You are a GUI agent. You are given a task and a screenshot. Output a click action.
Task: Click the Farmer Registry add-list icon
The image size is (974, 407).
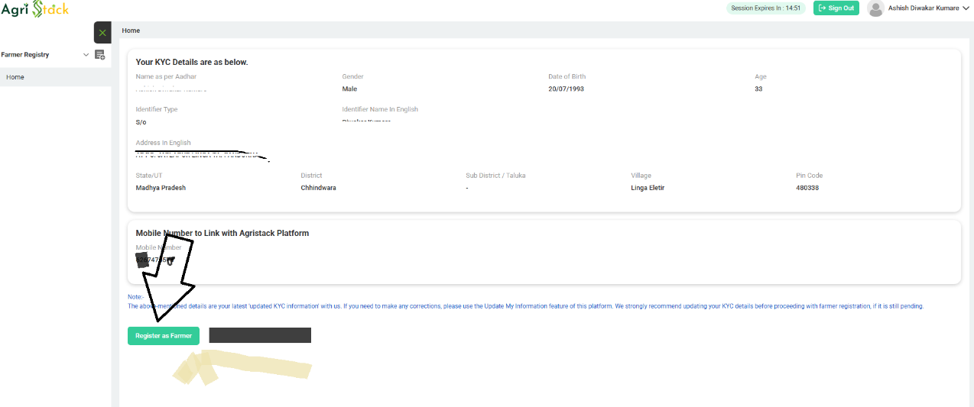pyautogui.click(x=99, y=55)
